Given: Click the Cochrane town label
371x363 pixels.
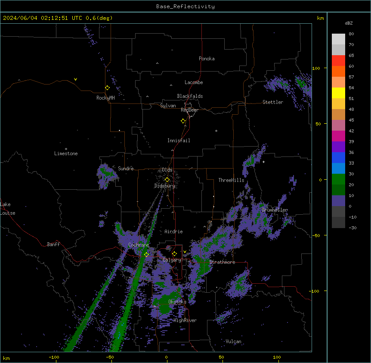Looking at the screenshot, I should coord(139,245).
